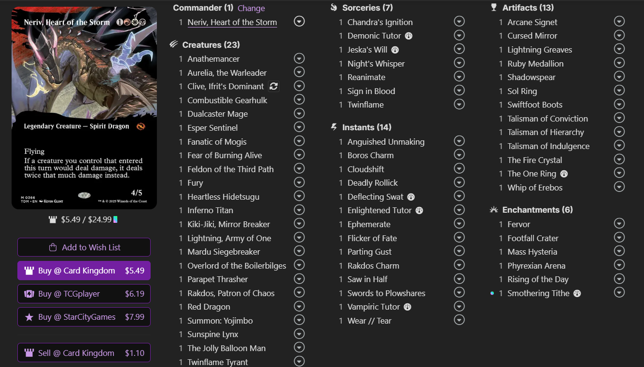Click the game changer badge next to Vampiric Tutor
Viewport: 644px width, 367px height.
(x=407, y=307)
